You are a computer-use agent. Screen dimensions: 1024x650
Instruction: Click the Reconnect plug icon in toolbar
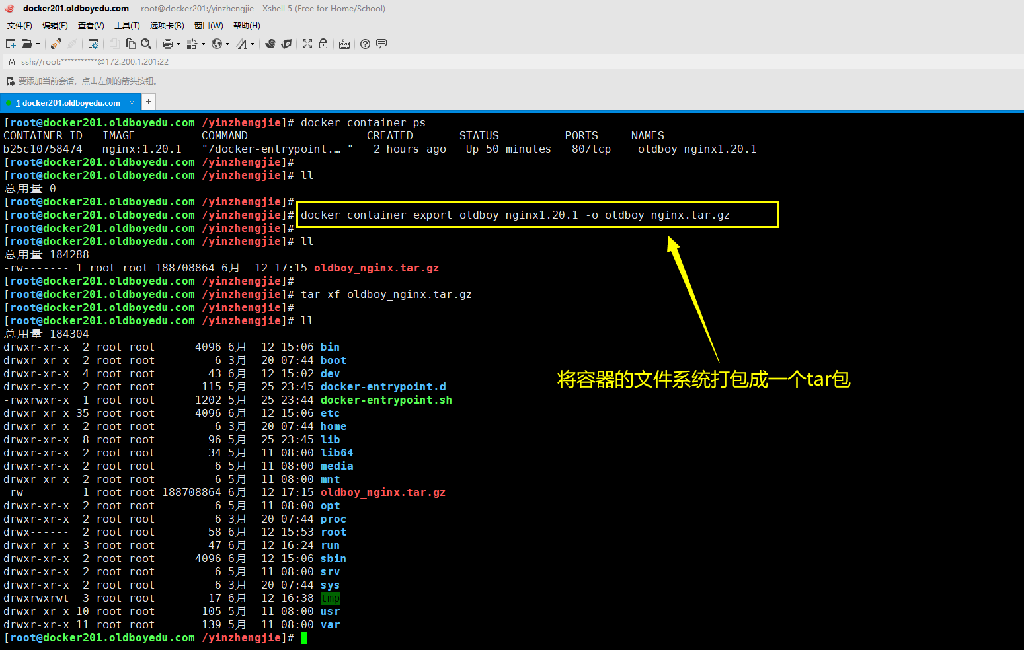[56, 44]
